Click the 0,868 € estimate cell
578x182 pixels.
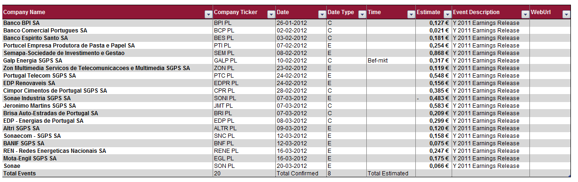coord(434,53)
